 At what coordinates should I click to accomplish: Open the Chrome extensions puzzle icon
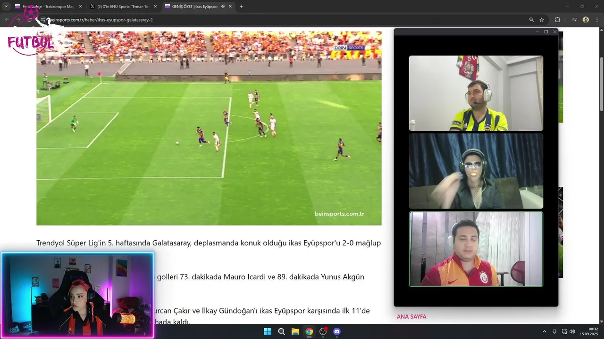pos(557,20)
